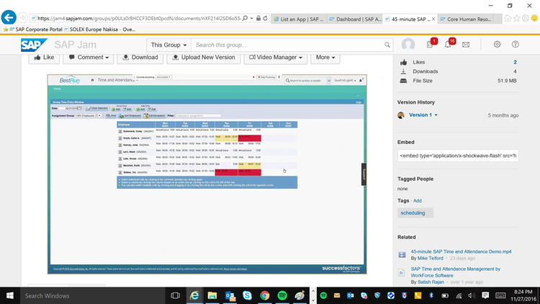Open the Version 1 dropdown
Image resolution: width=540 pixels, height=304 pixels.
(x=423, y=115)
